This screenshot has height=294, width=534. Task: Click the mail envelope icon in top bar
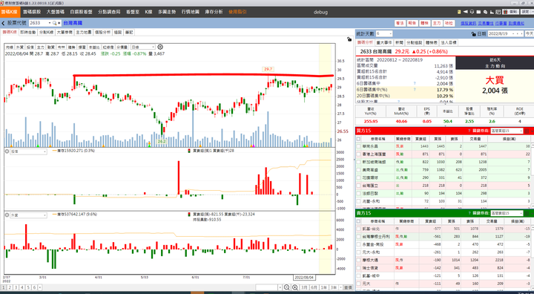[478, 12]
